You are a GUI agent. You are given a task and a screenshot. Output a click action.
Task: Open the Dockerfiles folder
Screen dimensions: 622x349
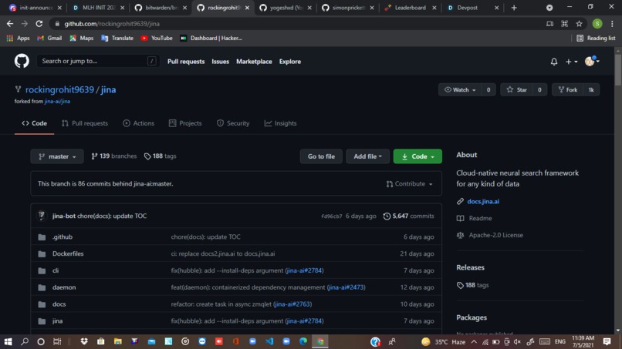click(68, 253)
